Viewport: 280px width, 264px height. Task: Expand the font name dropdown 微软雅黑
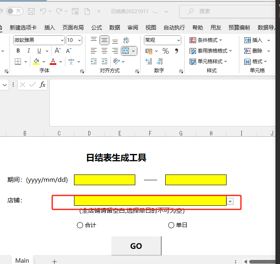62,40
